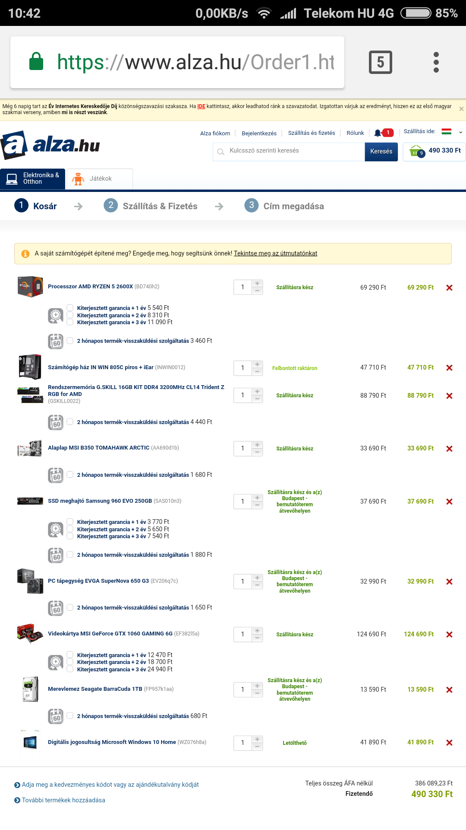This screenshot has width=466, height=830.
Task: Increase quantity of Windows 10 Home
Action: [x=257, y=739]
